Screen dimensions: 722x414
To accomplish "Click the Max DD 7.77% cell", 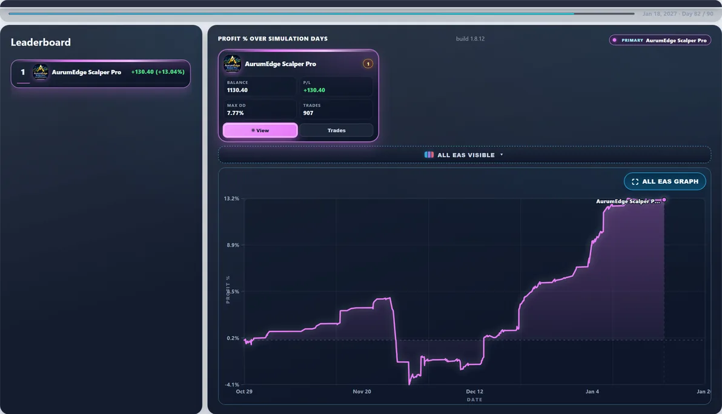I will (x=259, y=109).
